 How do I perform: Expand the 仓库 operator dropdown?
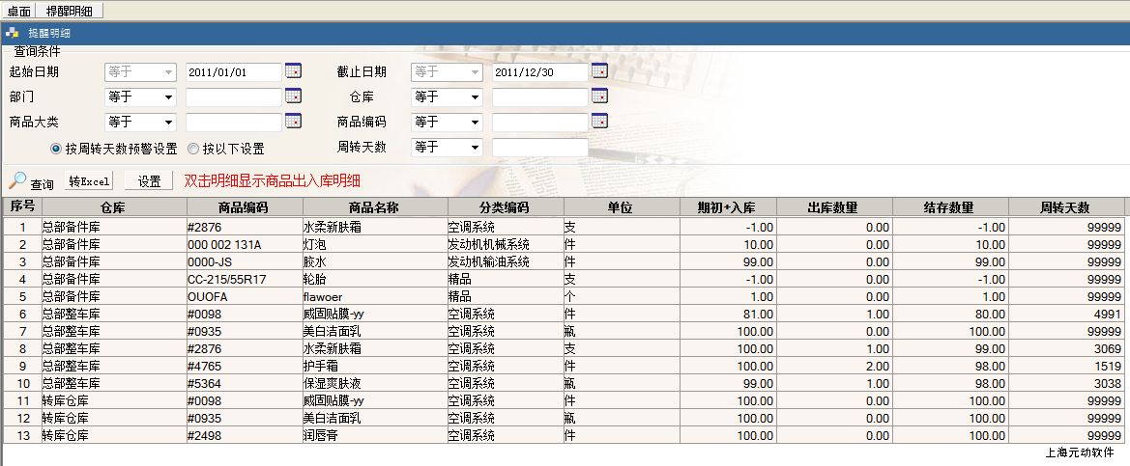pos(475,97)
